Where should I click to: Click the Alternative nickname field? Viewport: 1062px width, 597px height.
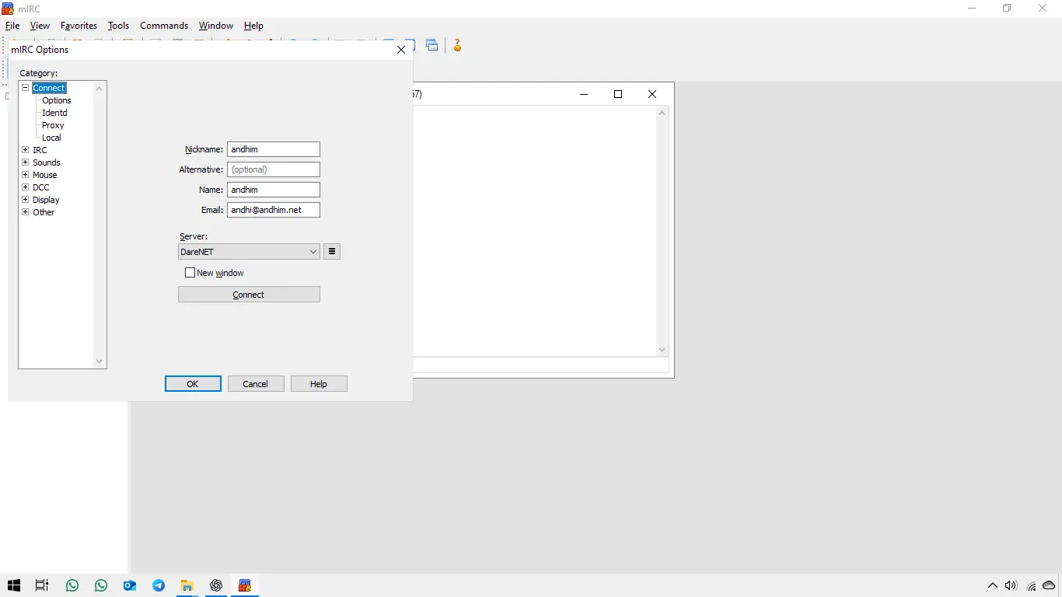pos(274,169)
